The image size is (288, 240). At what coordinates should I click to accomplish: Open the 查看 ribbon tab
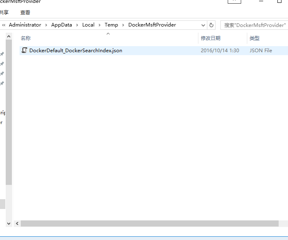pyautogui.click(x=25, y=13)
